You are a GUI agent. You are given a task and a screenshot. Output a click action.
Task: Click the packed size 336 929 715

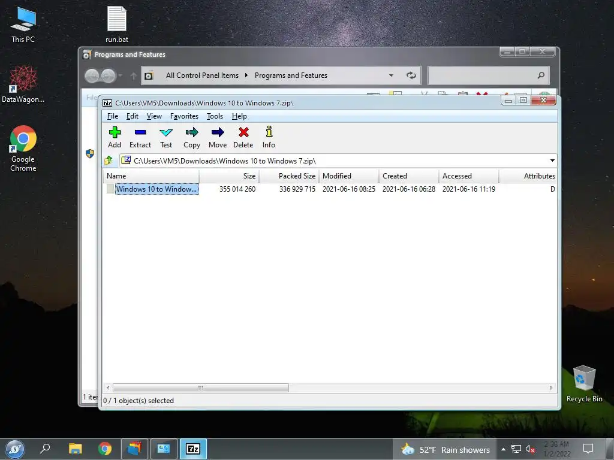tap(297, 189)
